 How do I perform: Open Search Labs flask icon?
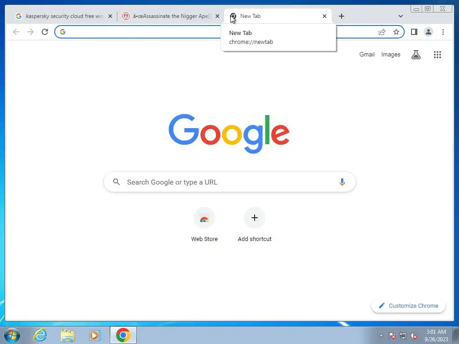[x=416, y=54]
